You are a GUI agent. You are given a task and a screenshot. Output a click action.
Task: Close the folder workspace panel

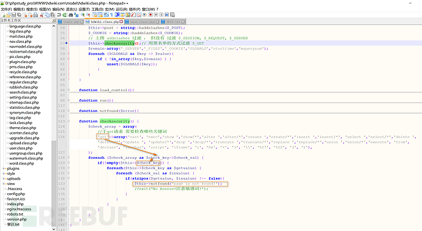(54, 20)
